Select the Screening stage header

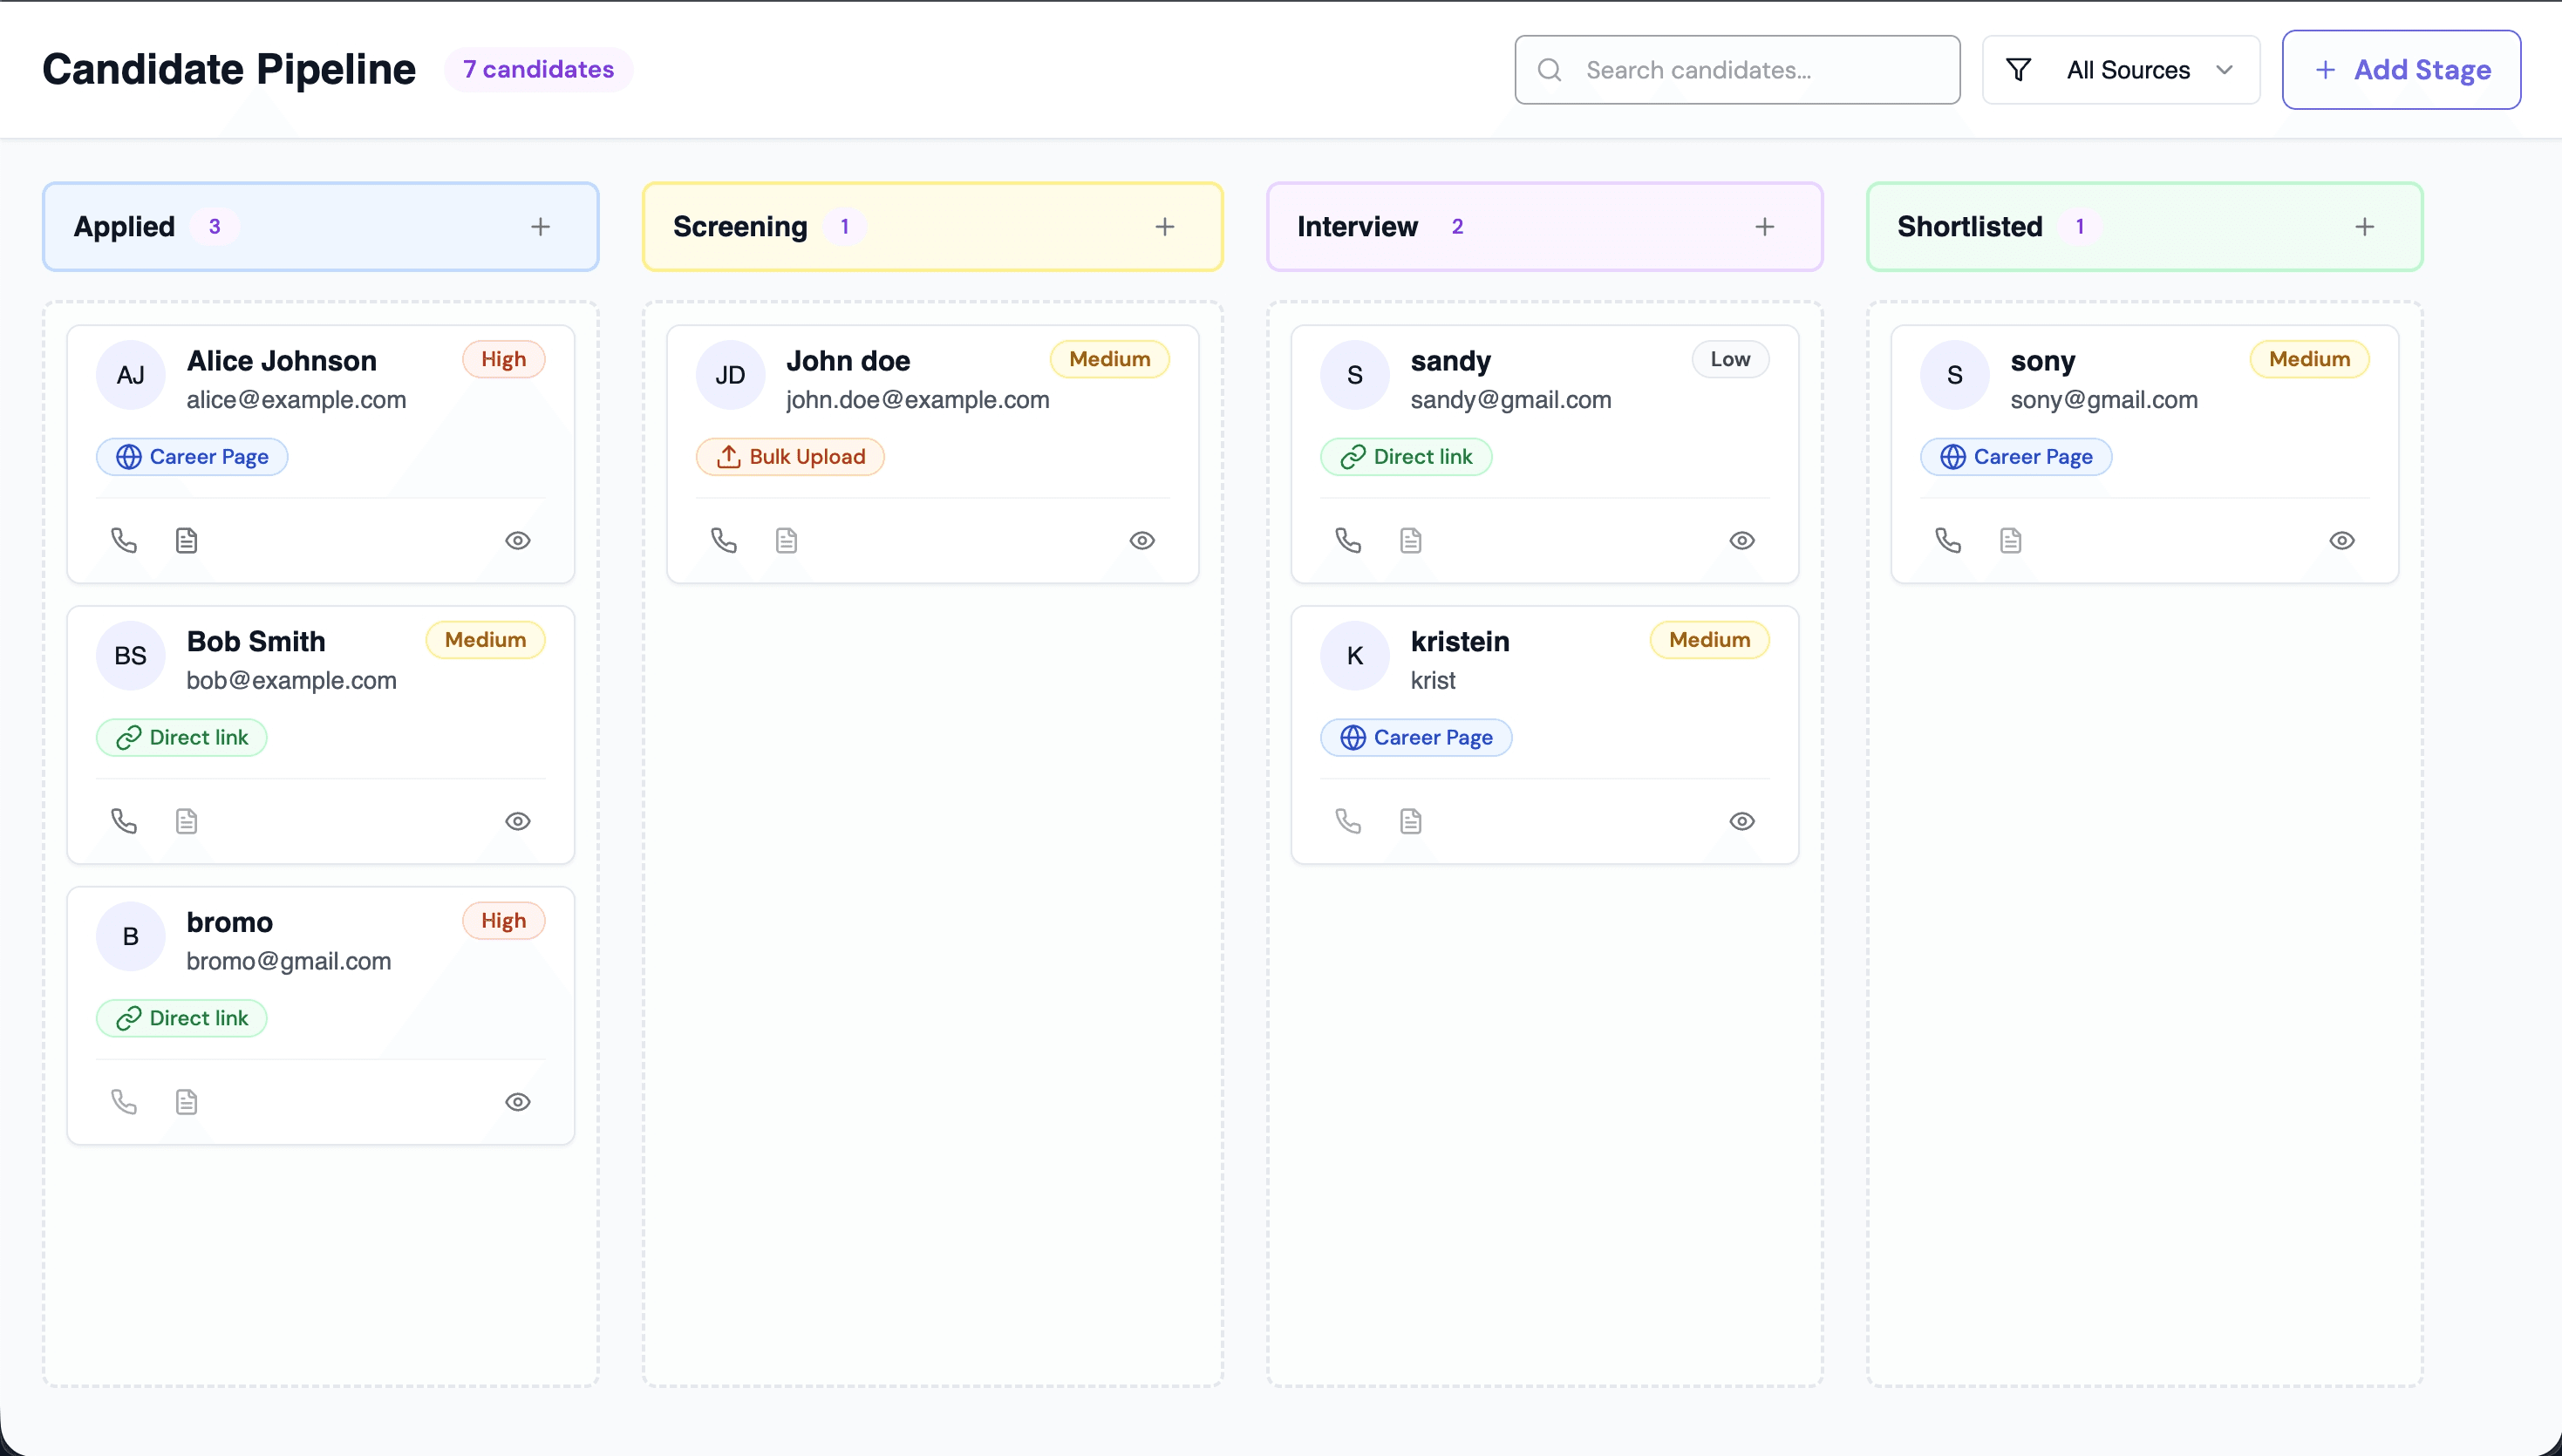coord(740,226)
